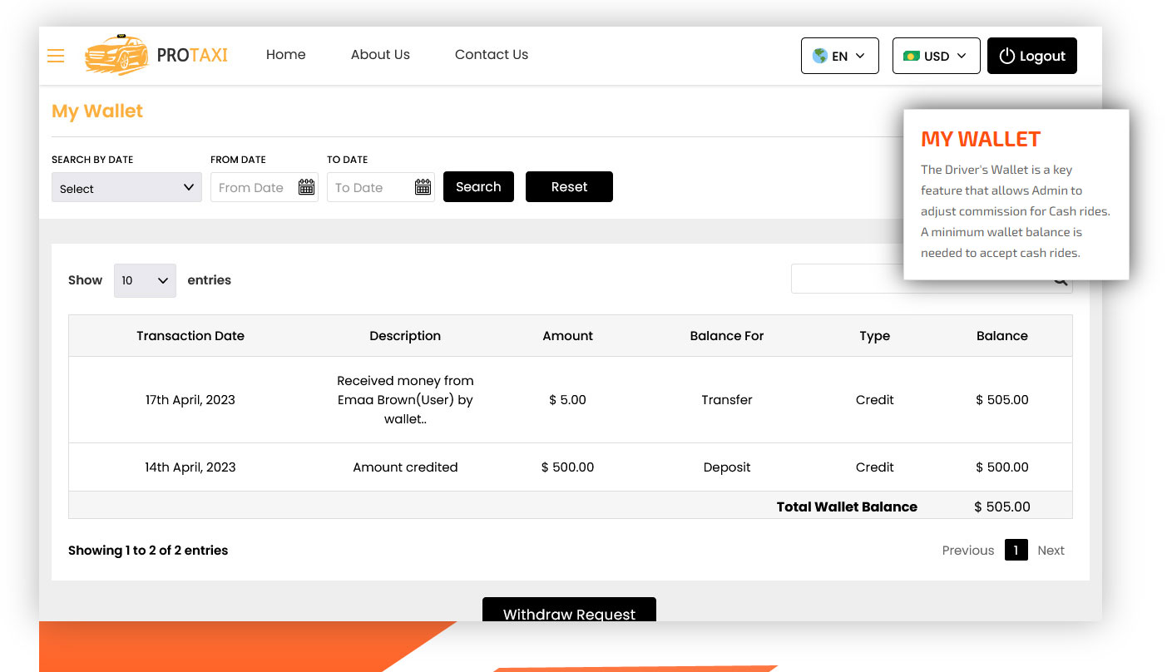Select the 17th April, 2023 date cell
The image size is (1172, 672).
[x=190, y=400]
